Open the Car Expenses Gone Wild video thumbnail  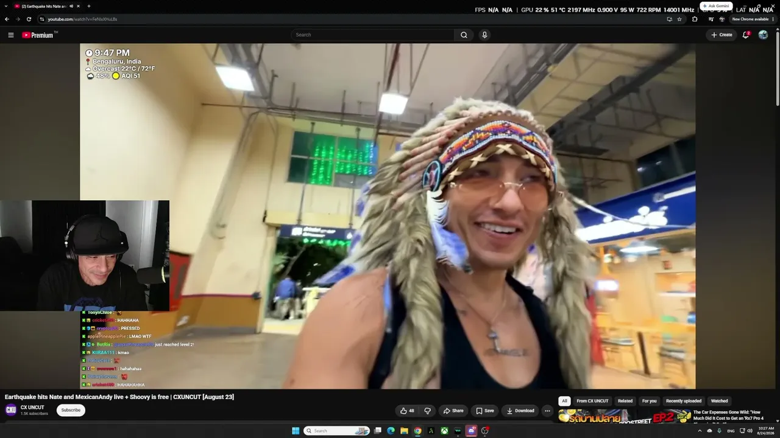point(625,417)
